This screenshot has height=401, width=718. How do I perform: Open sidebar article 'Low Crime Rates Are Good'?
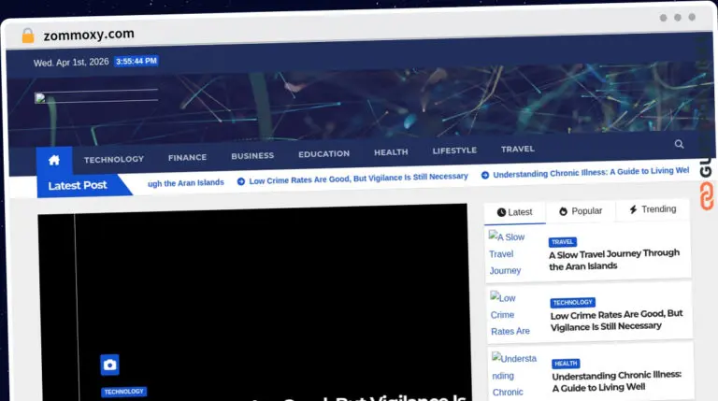point(616,320)
